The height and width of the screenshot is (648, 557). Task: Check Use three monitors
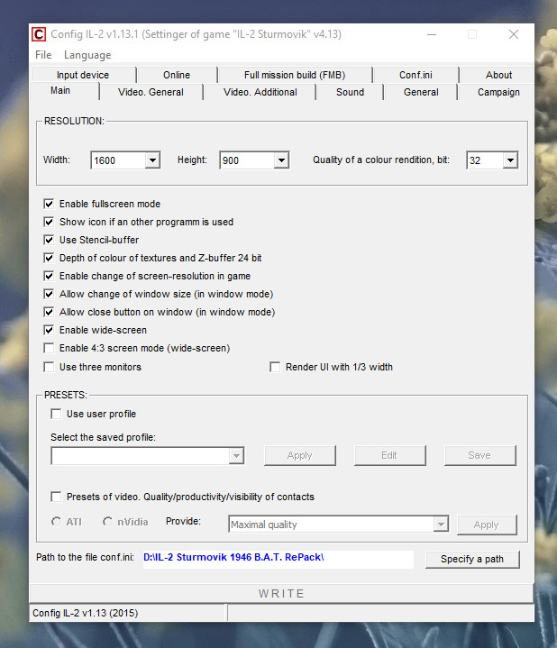point(49,367)
